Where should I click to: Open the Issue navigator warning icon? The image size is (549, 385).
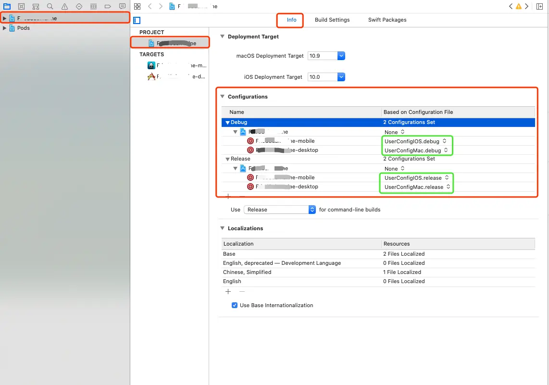[x=64, y=6]
